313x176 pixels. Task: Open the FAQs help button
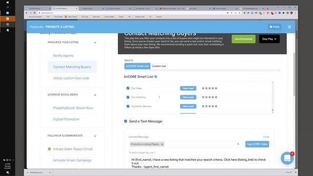pyautogui.click(x=274, y=27)
